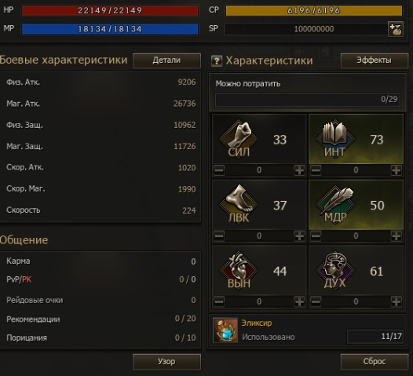
Task: Click the СИЛ fist stat icon
Action: click(x=239, y=138)
